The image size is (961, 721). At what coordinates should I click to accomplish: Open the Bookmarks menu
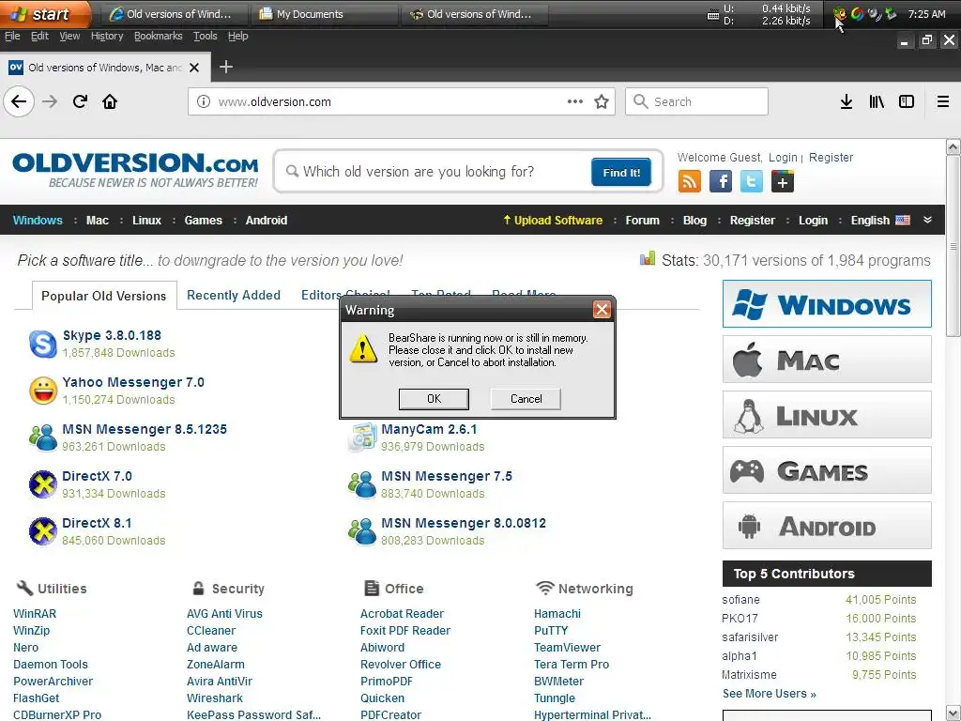coord(158,37)
